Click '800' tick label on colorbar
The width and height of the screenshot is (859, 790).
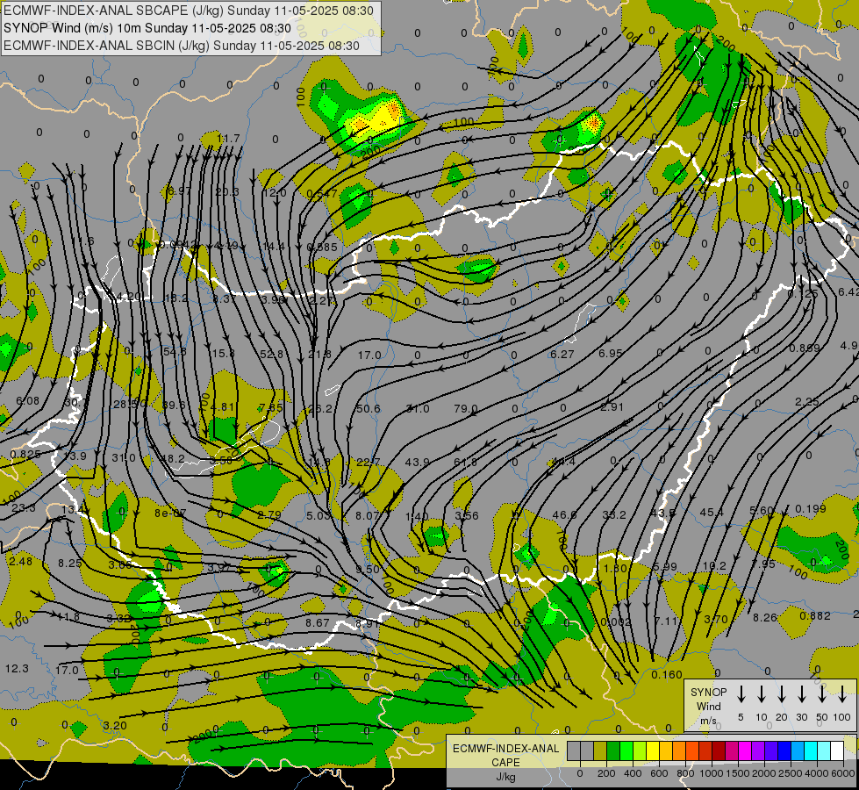(685, 773)
